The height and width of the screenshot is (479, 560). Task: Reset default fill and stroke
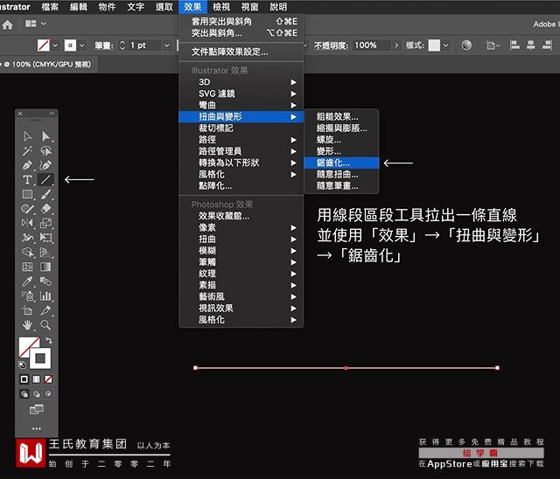[x=22, y=364]
